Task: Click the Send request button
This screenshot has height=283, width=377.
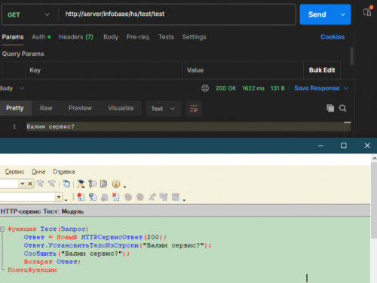Action: [x=317, y=14]
